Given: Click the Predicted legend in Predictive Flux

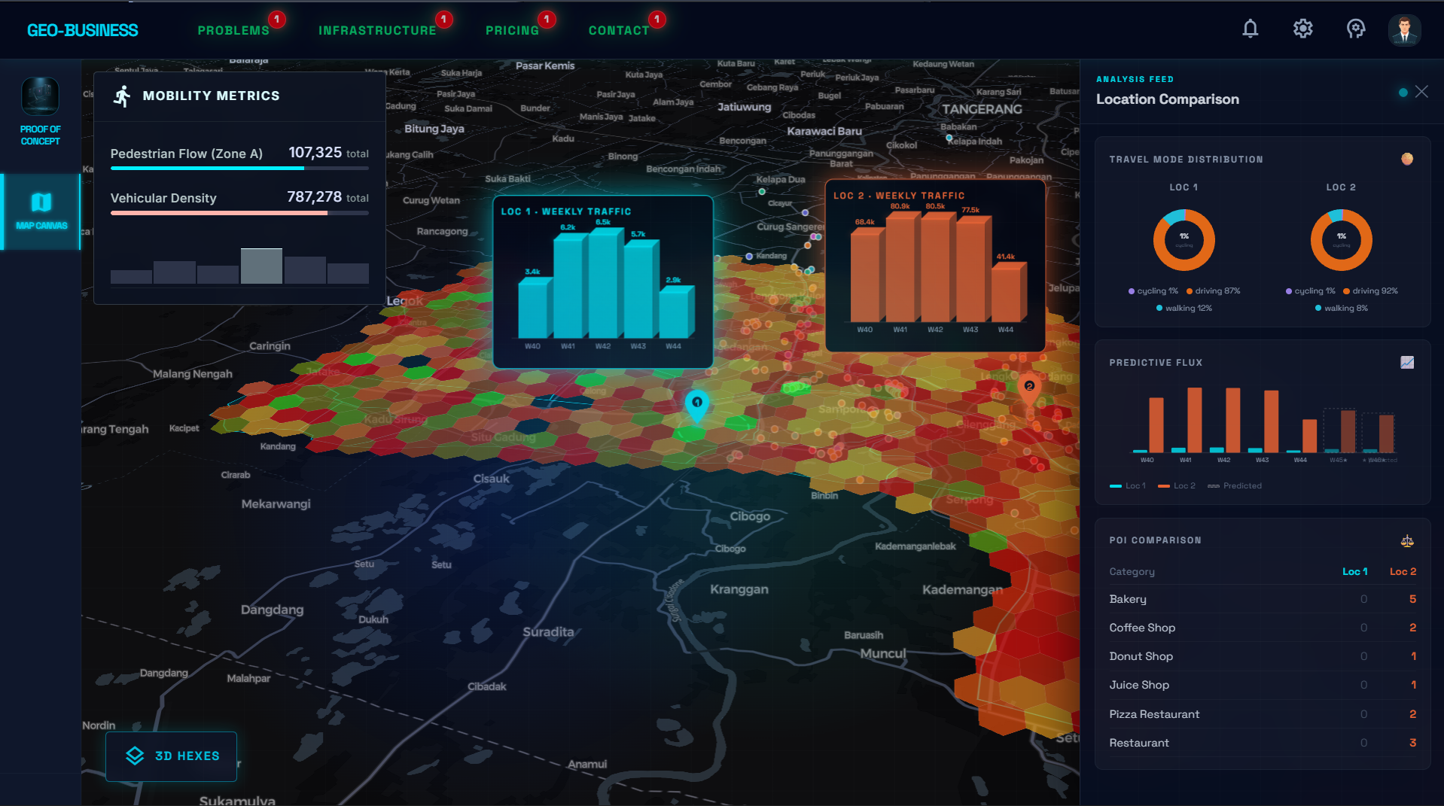Looking at the screenshot, I should [1235, 486].
